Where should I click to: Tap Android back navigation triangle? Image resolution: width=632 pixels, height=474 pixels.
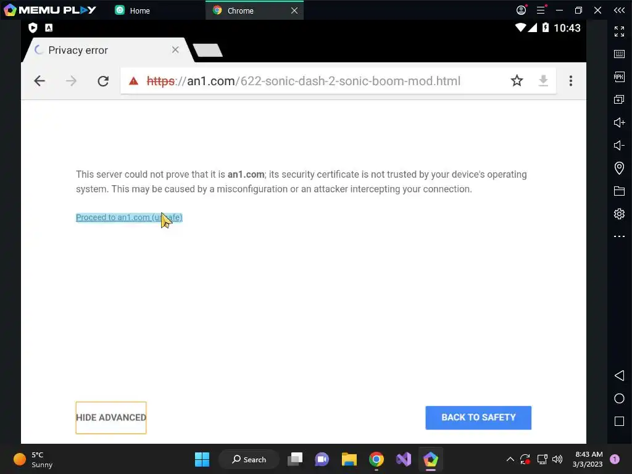(619, 376)
